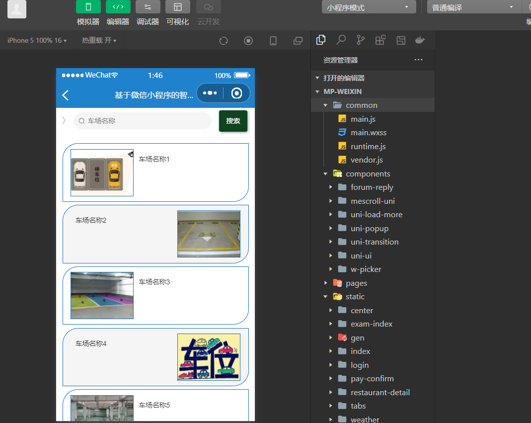Expand the pay-confirm folder
This screenshot has height=423, width=531.
pyautogui.click(x=373, y=379)
